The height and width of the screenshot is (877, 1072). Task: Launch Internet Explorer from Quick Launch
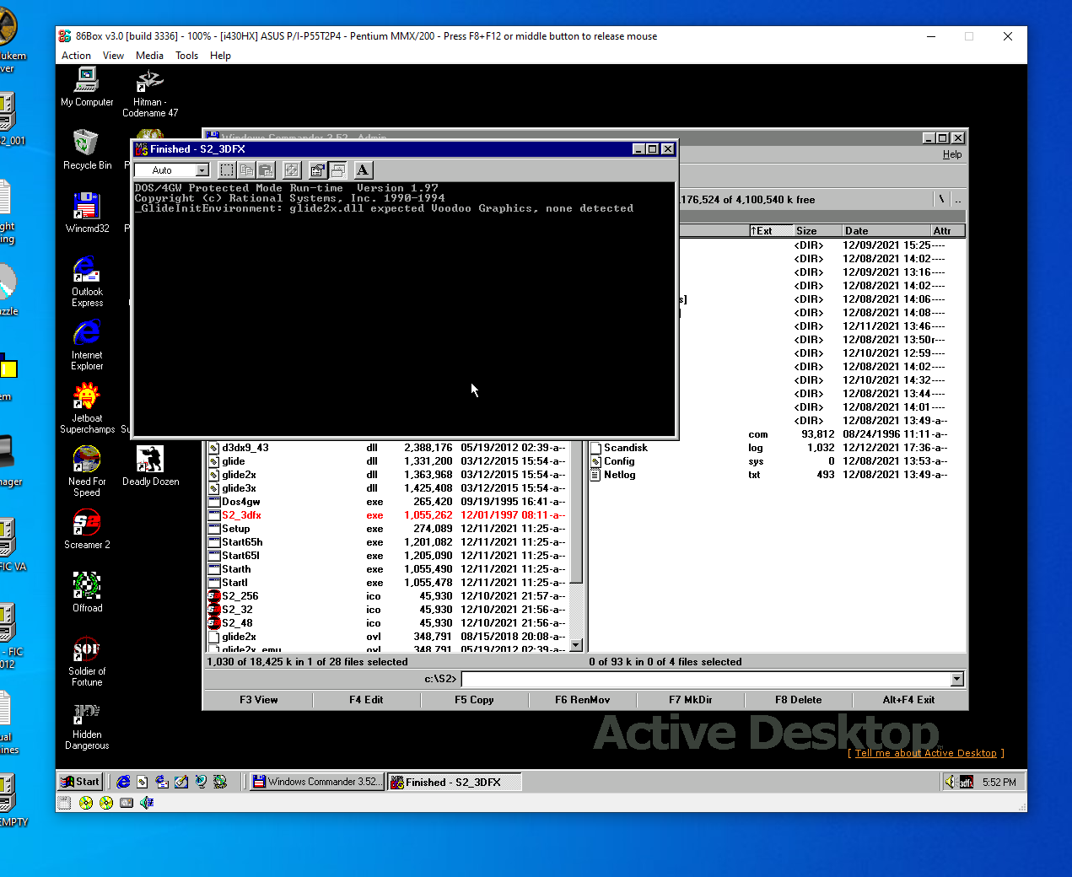(x=123, y=782)
